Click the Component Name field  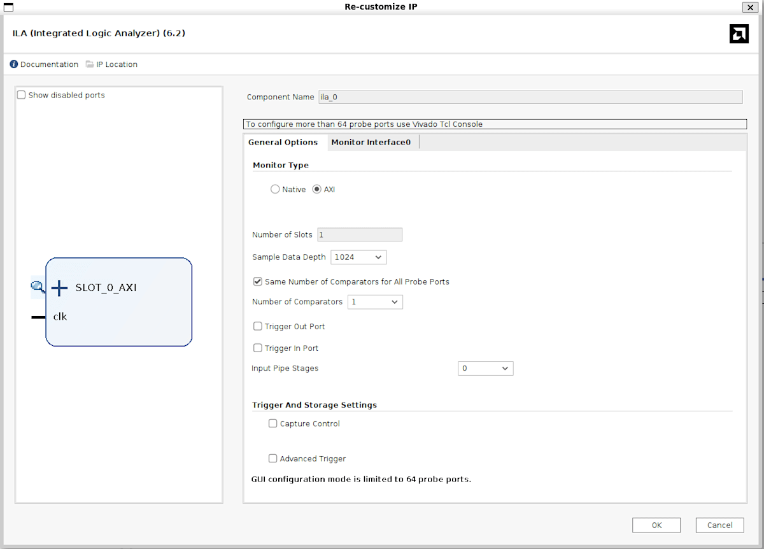pos(530,97)
